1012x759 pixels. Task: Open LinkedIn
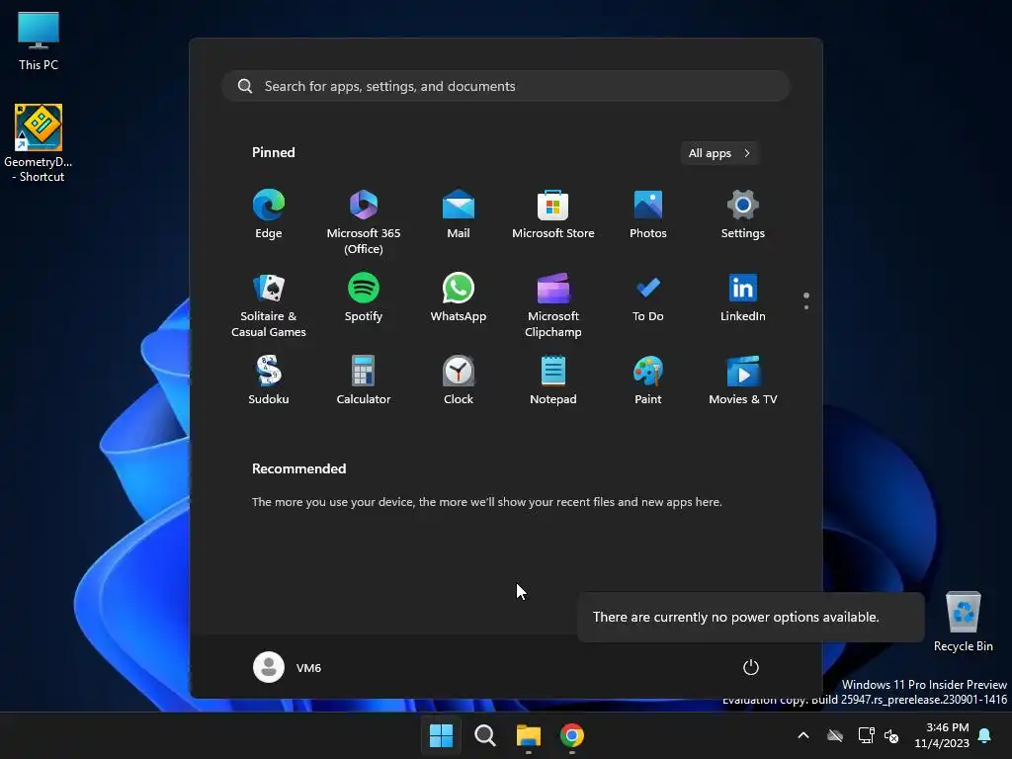743,297
